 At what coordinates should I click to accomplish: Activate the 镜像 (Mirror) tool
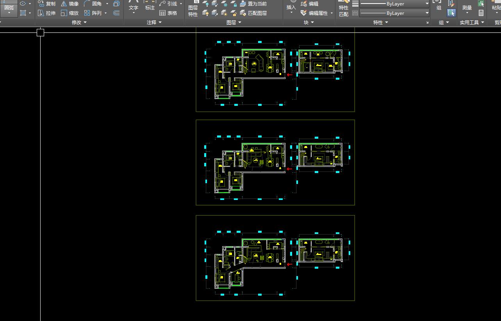(70, 4)
